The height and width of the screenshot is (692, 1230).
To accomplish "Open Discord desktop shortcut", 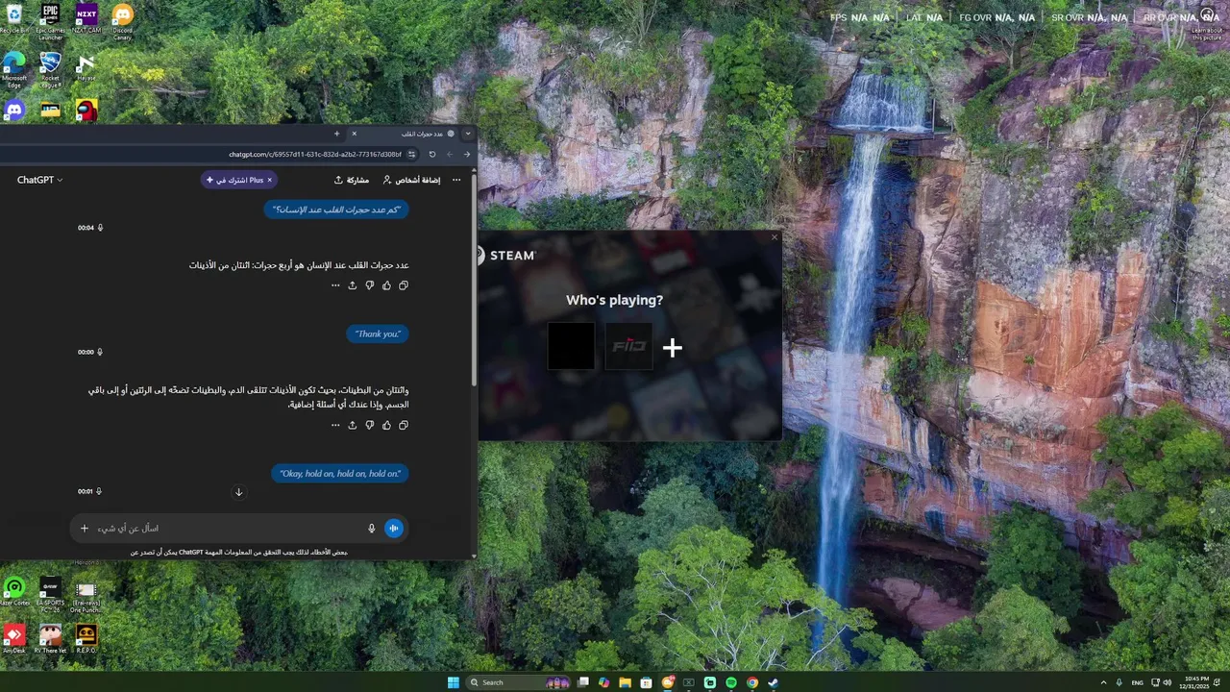I will point(13,111).
